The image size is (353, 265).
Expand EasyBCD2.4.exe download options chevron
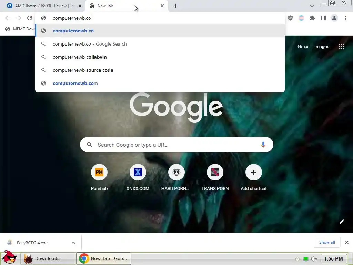(x=73, y=243)
